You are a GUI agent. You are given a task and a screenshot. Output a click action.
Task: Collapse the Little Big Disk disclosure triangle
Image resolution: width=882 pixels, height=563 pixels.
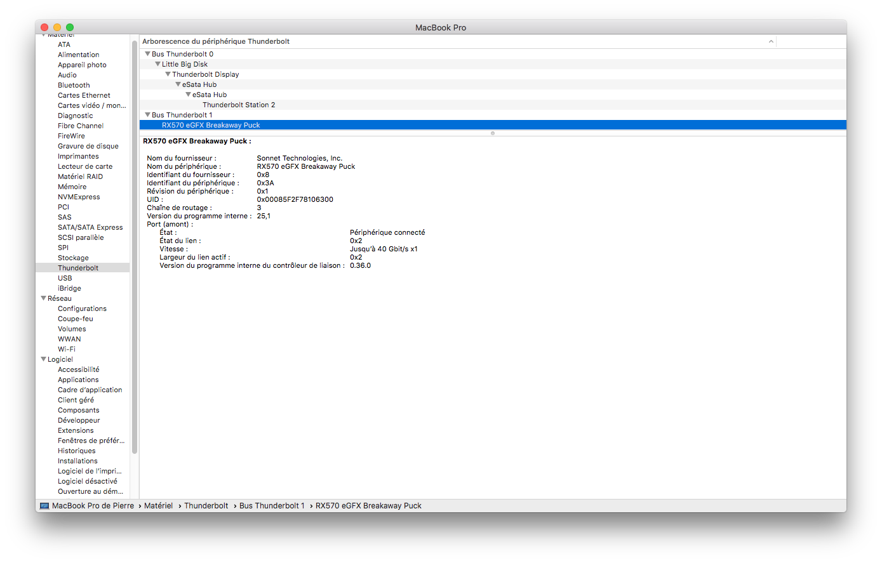coord(157,64)
